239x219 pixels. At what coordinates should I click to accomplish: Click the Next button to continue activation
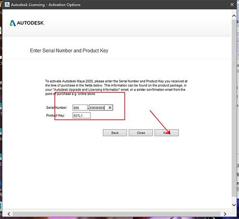pyautogui.click(x=166, y=133)
